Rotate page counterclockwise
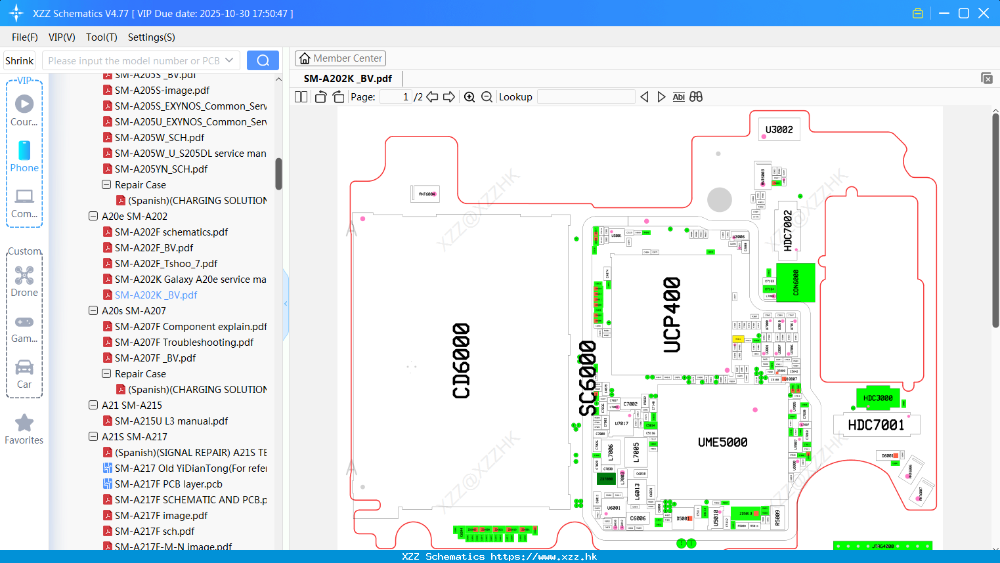Viewport: 1000px width, 563px height. pyautogui.click(x=321, y=96)
